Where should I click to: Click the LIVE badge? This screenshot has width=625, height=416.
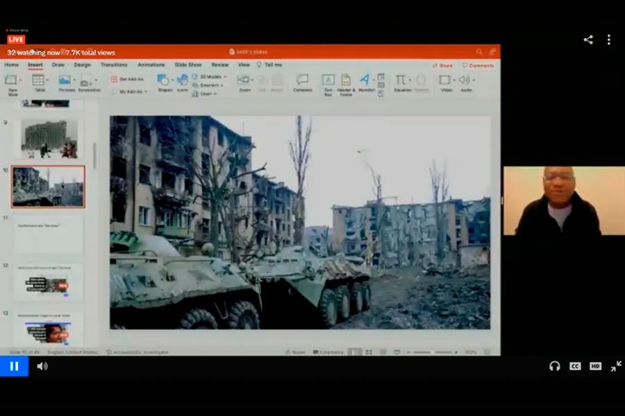click(16, 40)
